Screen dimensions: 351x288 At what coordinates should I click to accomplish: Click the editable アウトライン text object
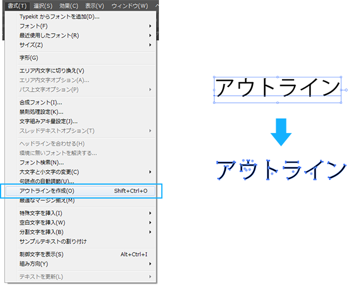click(x=277, y=89)
